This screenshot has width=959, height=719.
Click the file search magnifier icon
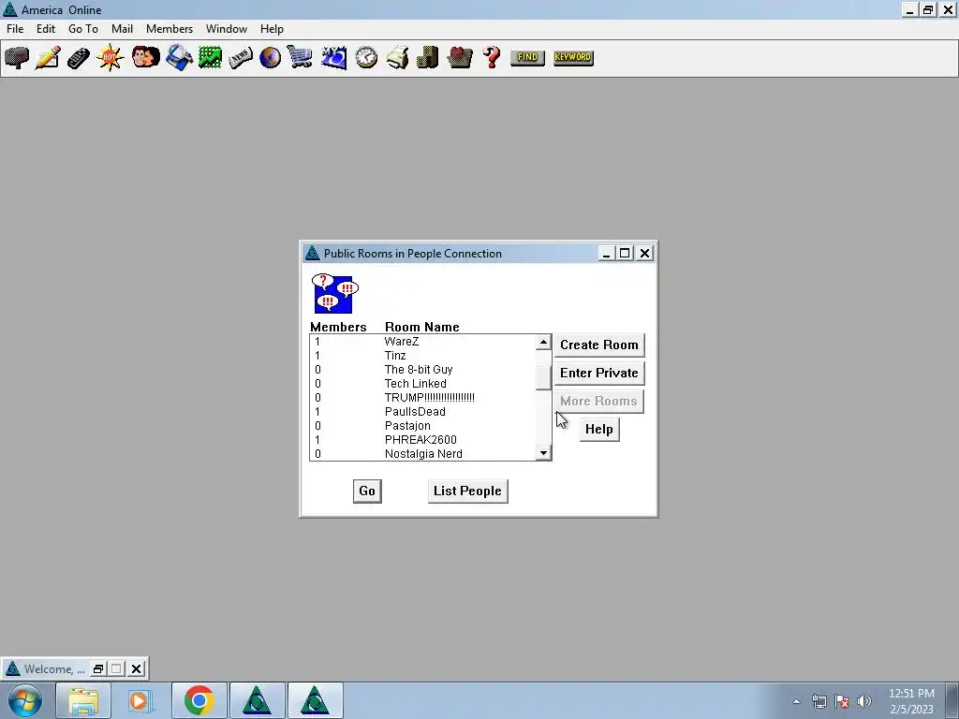click(179, 57)
